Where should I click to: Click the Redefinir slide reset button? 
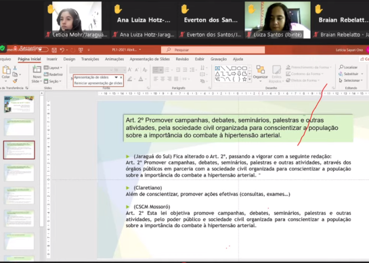coord(53,74)
